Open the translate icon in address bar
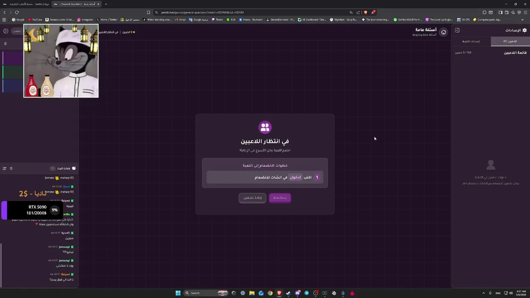This screenshot has width=530, height=298. tap(351, 12)
